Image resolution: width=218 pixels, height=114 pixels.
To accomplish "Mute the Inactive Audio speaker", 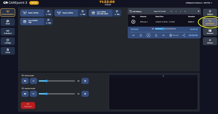I will pos(25,94).
